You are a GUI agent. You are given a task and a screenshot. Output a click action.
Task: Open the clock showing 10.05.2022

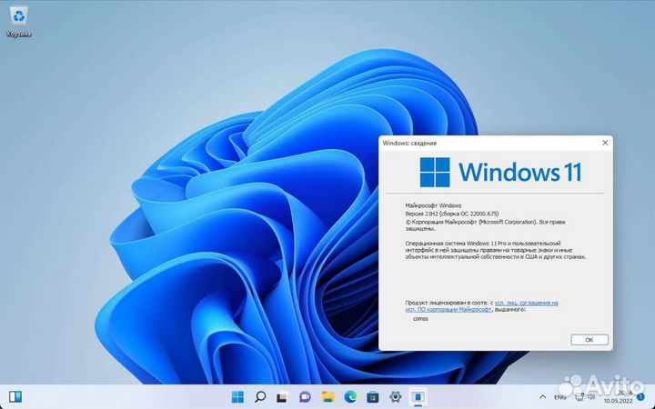(x=618, y=397)
